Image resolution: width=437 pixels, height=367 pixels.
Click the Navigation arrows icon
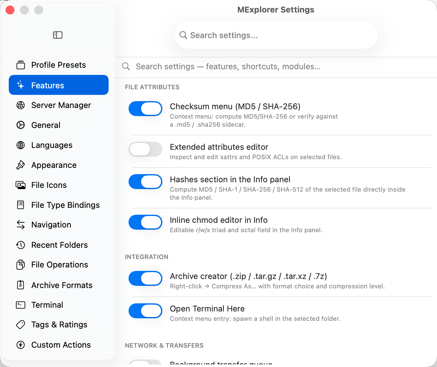click(21, 225)
